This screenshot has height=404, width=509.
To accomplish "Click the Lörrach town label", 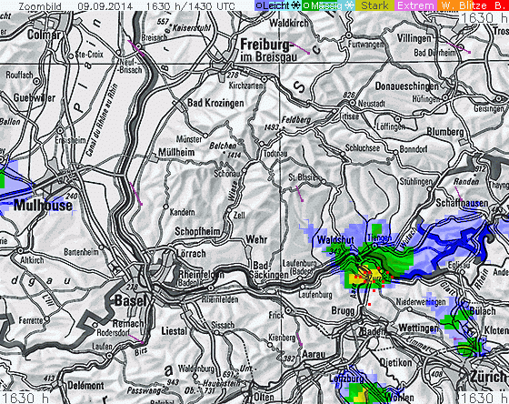I will coord(191,253).
